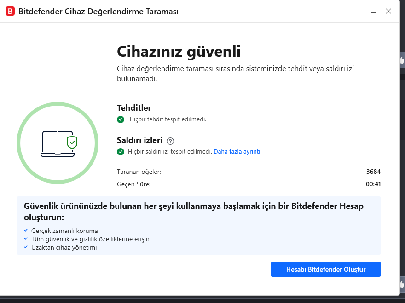Click Tüm güvenlik ve gizlilik özelliklerine erişin
Image resolution: width=405 pixels, height=303 pixels.
[x=90, y=239]
